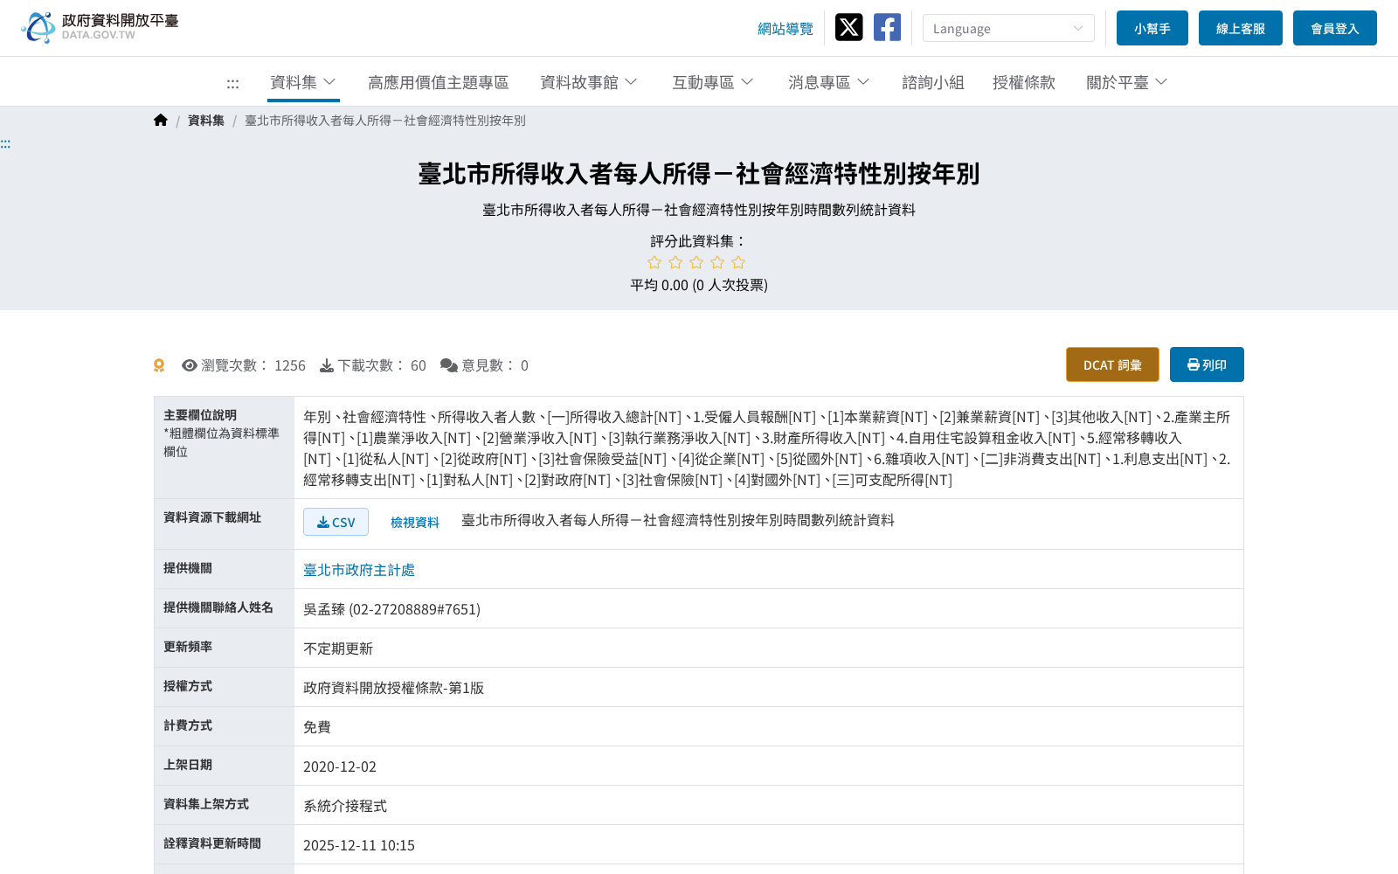Viewport: 1398px width, 874px height.
Task: Expand the 資料故事館 menu
Action: tap(589, 82)
